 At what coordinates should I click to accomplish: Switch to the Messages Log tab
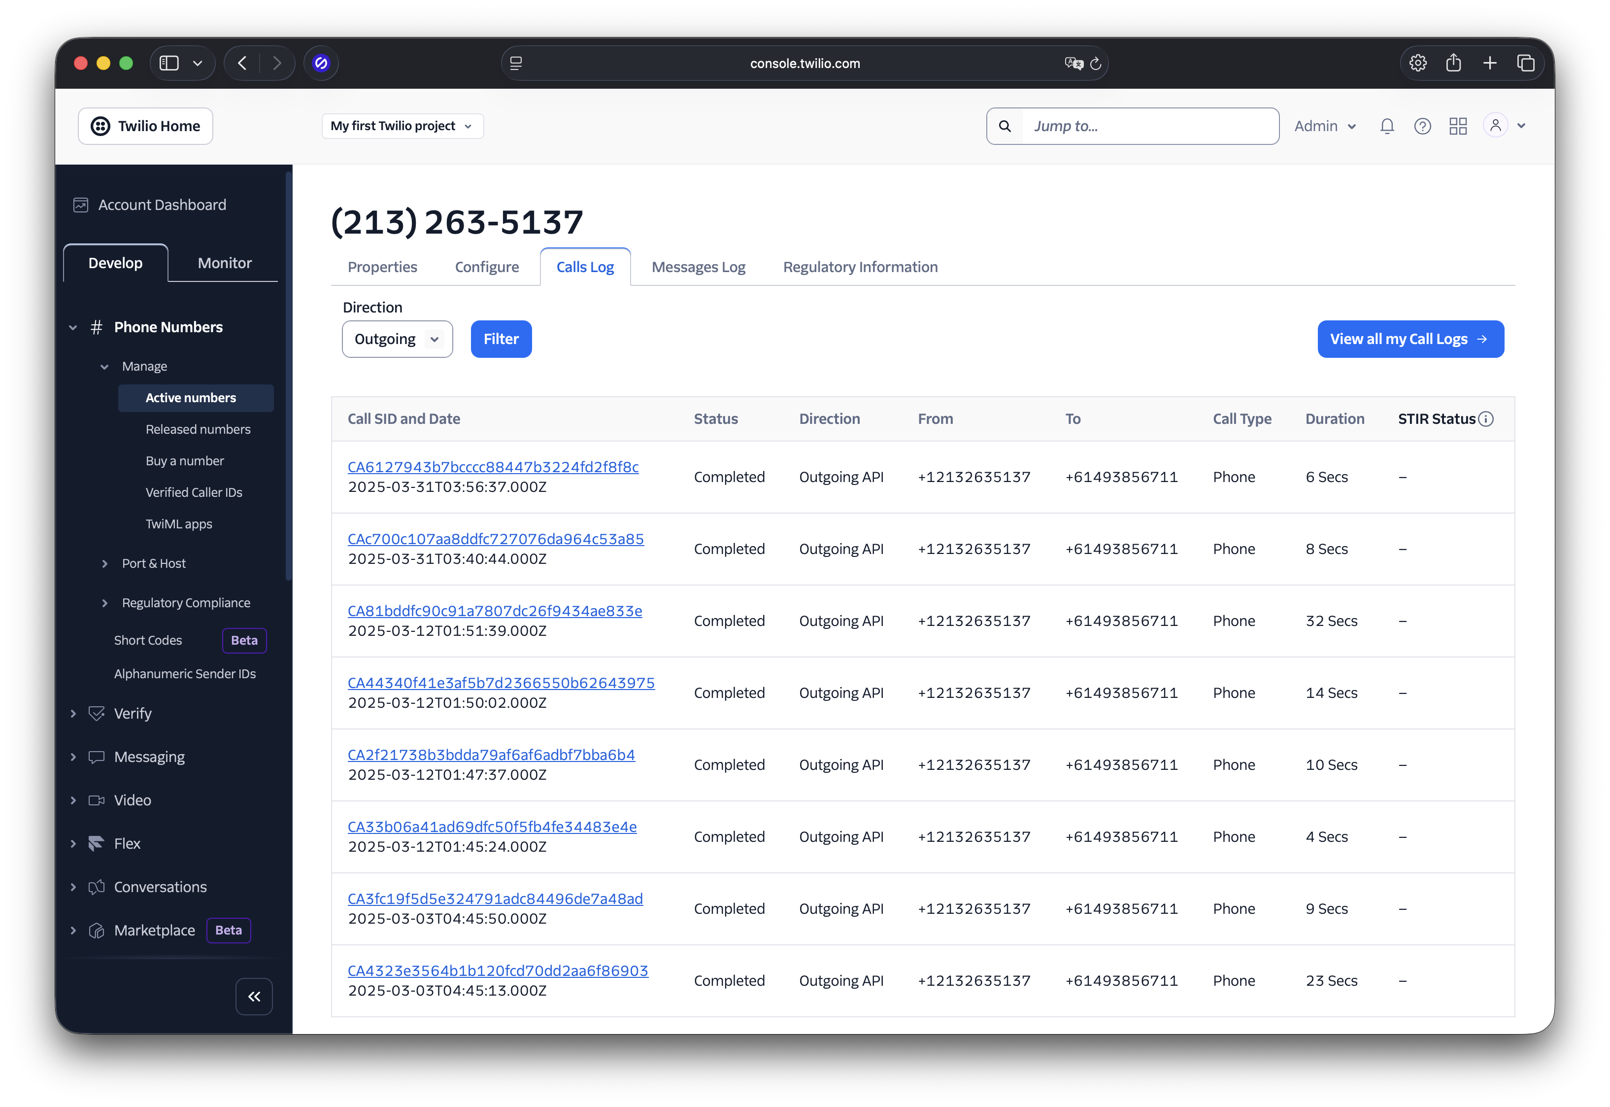pyautogui.click(x=698, y=267)
